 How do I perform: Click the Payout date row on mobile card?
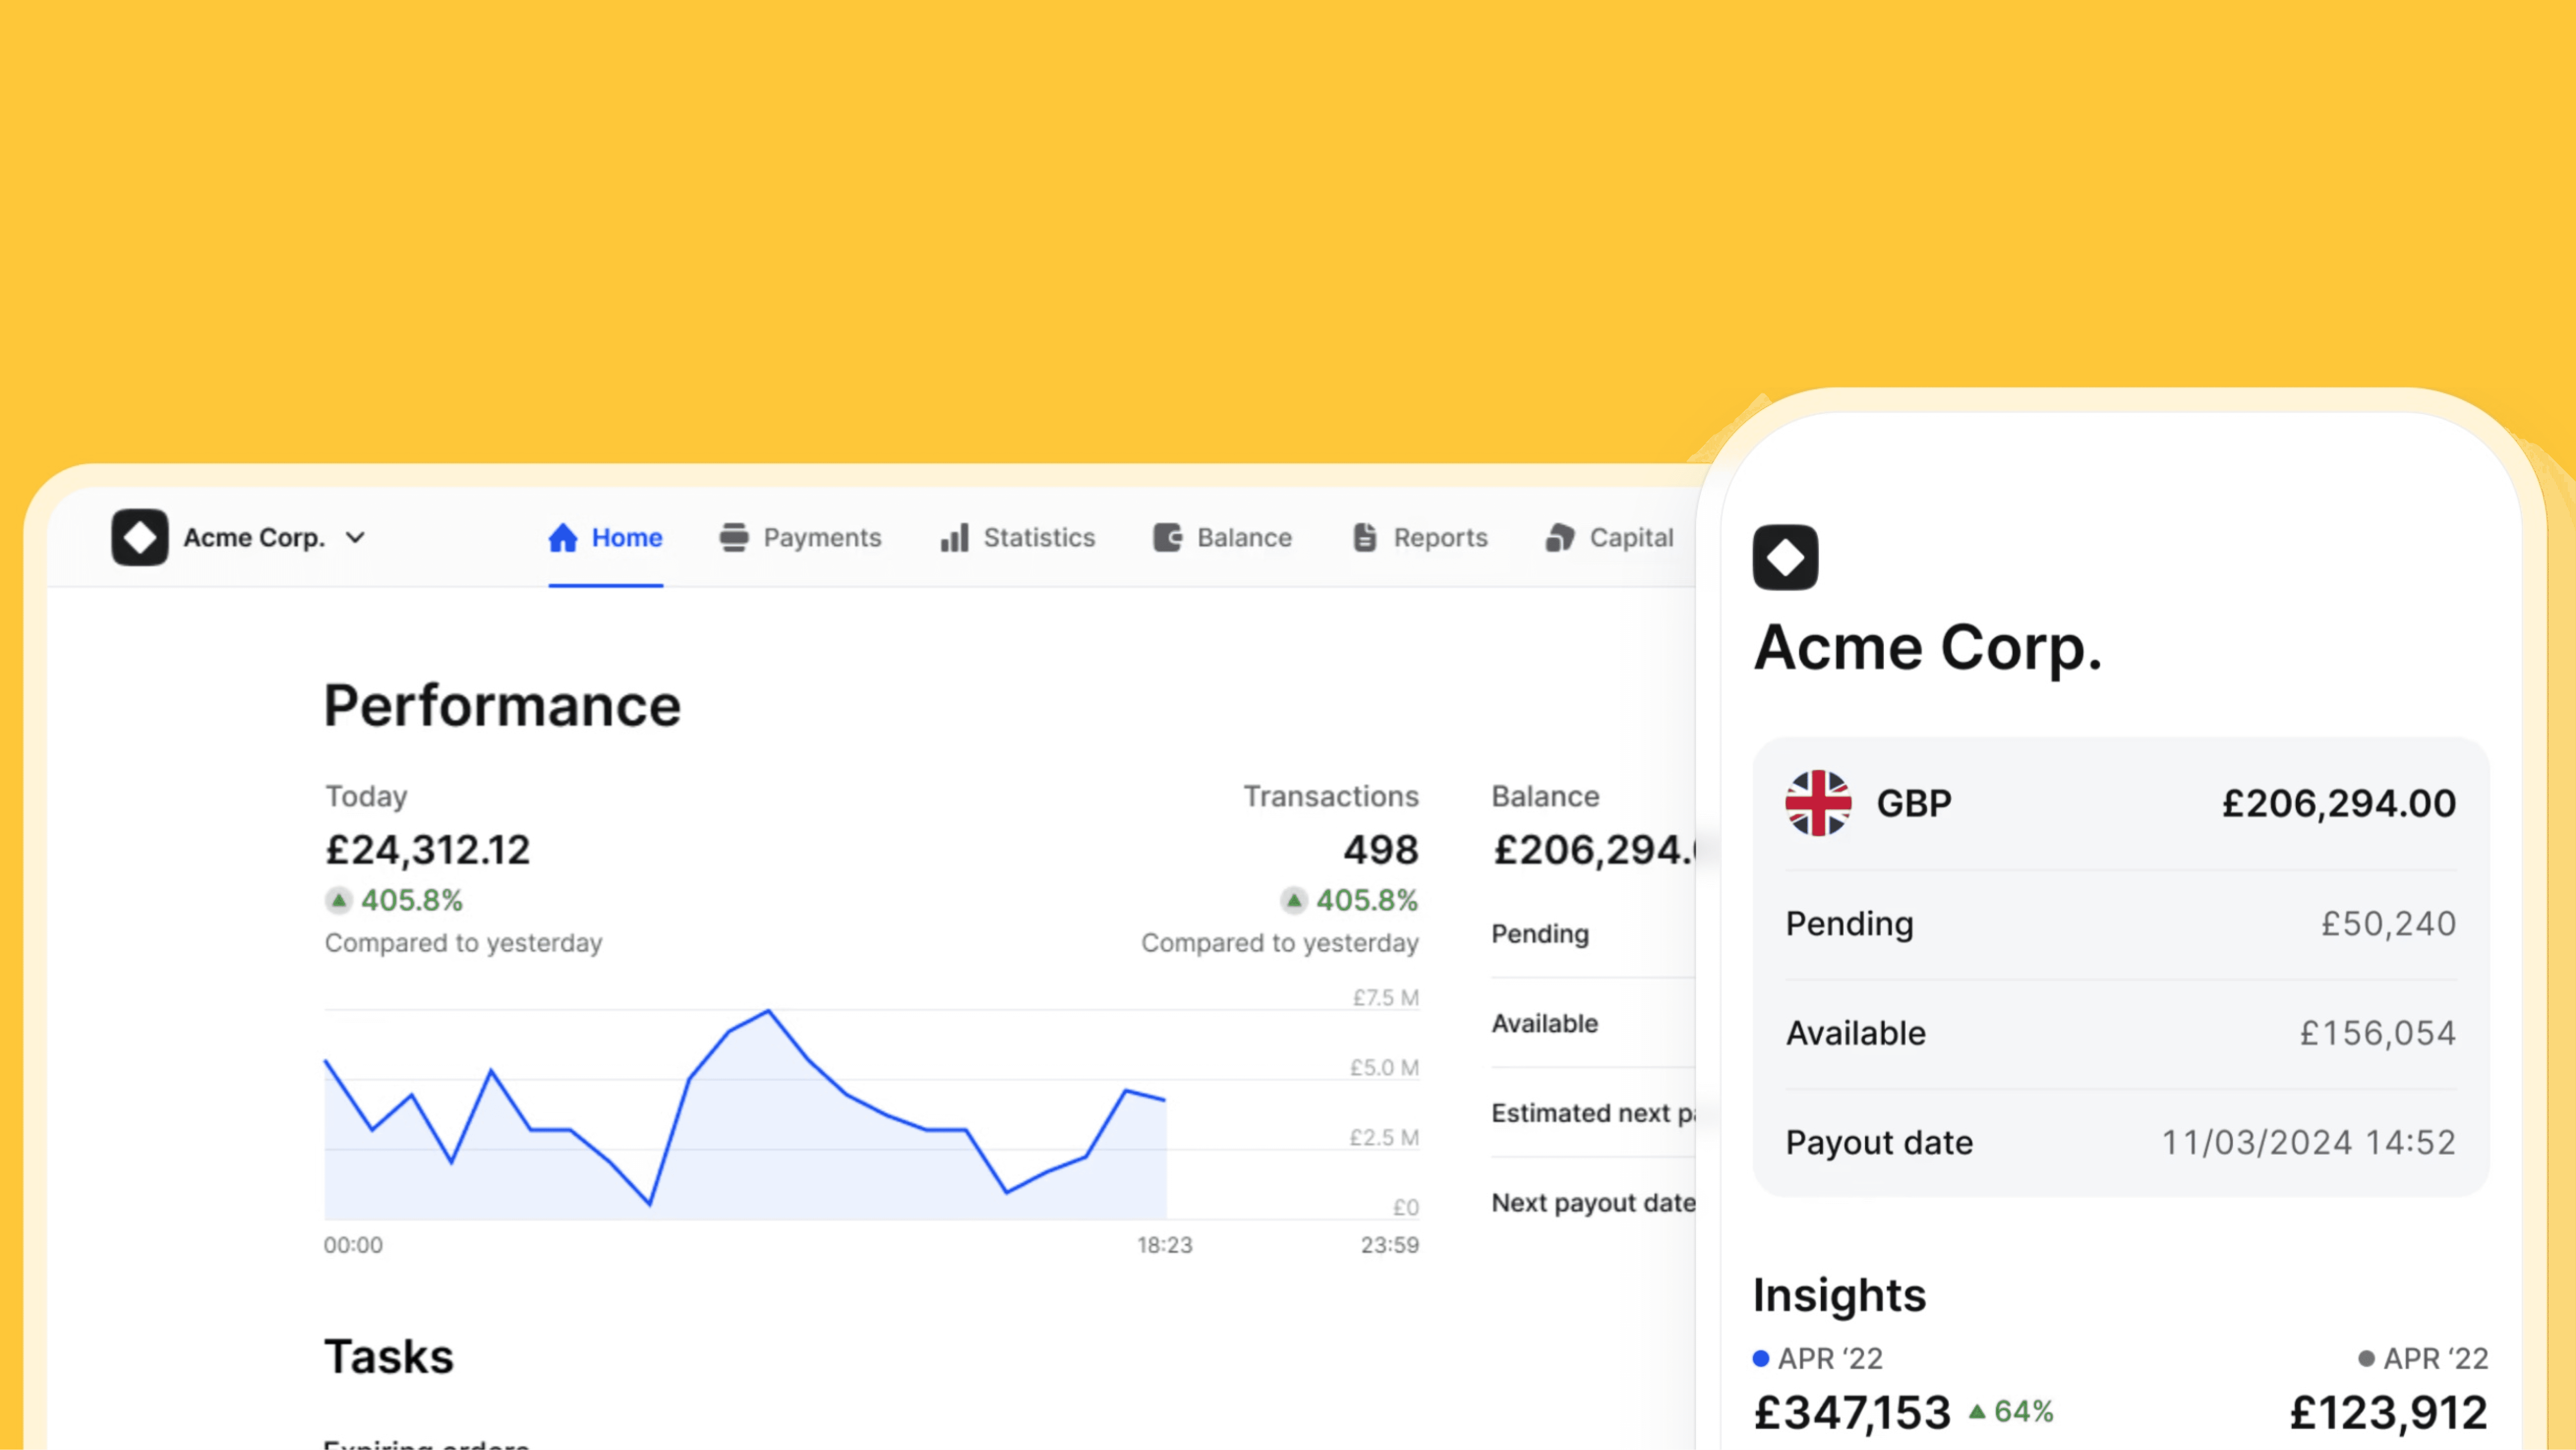2120,1142
